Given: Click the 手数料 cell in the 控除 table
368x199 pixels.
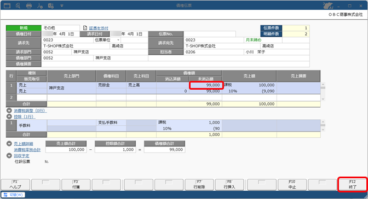Looking at the screenshot, I should click(x=32, y=125).
